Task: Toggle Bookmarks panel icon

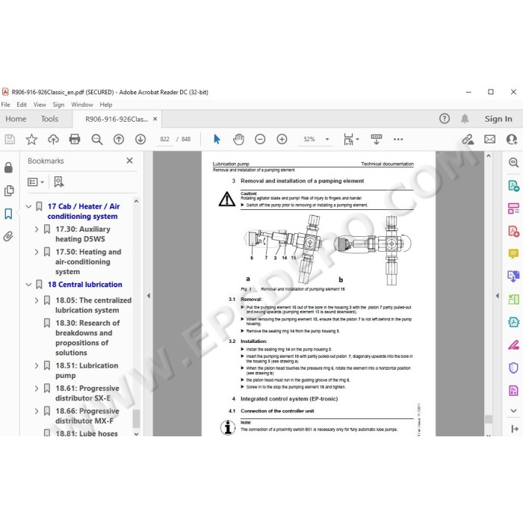Action: pos(8,214)
